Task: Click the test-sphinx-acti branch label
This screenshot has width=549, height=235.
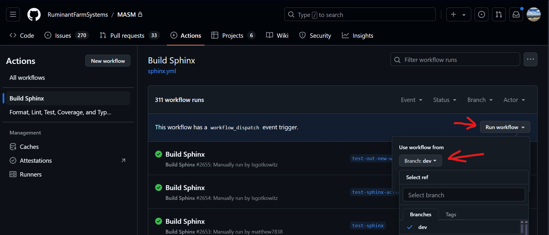Action: click(375, 192)
